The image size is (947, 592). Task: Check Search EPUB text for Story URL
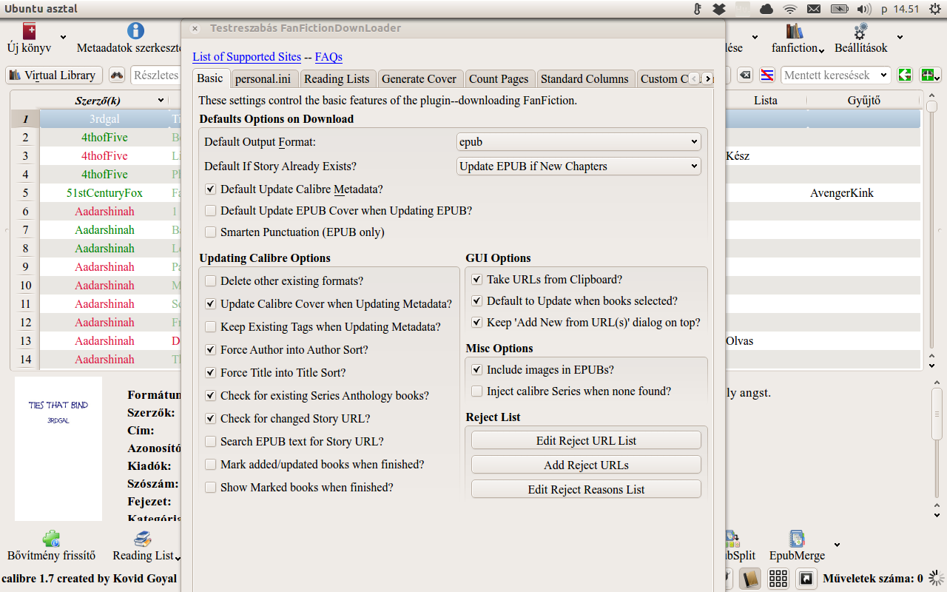tap(211, 442)
